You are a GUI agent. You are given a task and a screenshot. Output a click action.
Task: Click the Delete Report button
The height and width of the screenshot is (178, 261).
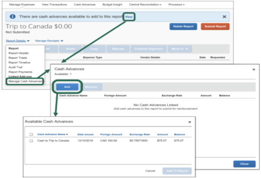tap(183, 26)
